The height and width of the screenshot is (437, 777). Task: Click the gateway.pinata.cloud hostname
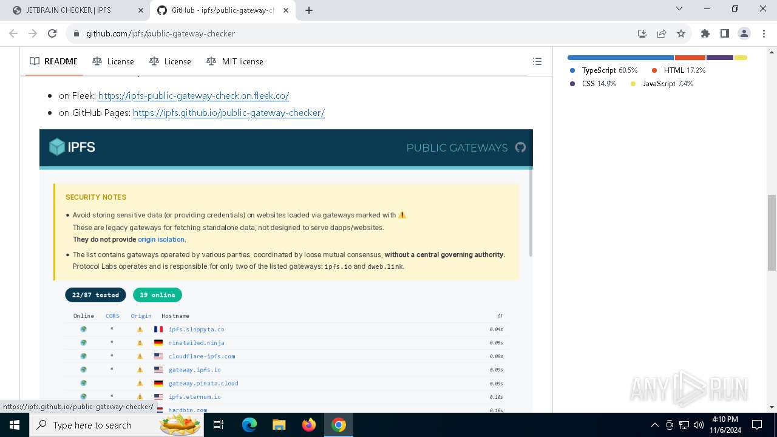click(x=203, y=383)
